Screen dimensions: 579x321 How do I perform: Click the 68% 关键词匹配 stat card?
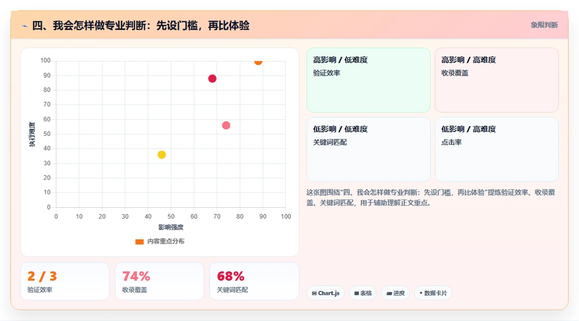pos(254,281)
